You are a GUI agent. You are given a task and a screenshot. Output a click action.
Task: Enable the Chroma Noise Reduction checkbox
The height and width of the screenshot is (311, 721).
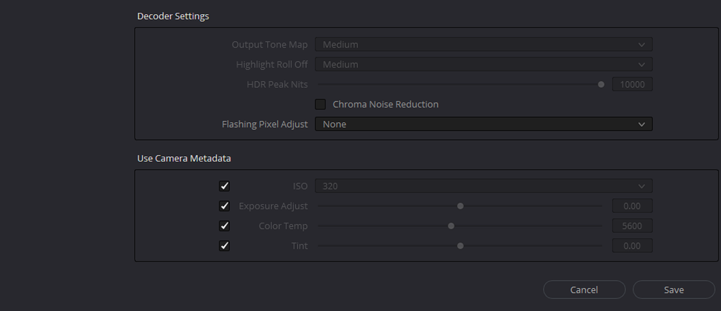(321, 104)
